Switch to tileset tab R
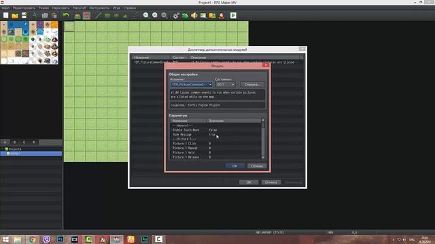435x244 pixels. coord(34,142)
